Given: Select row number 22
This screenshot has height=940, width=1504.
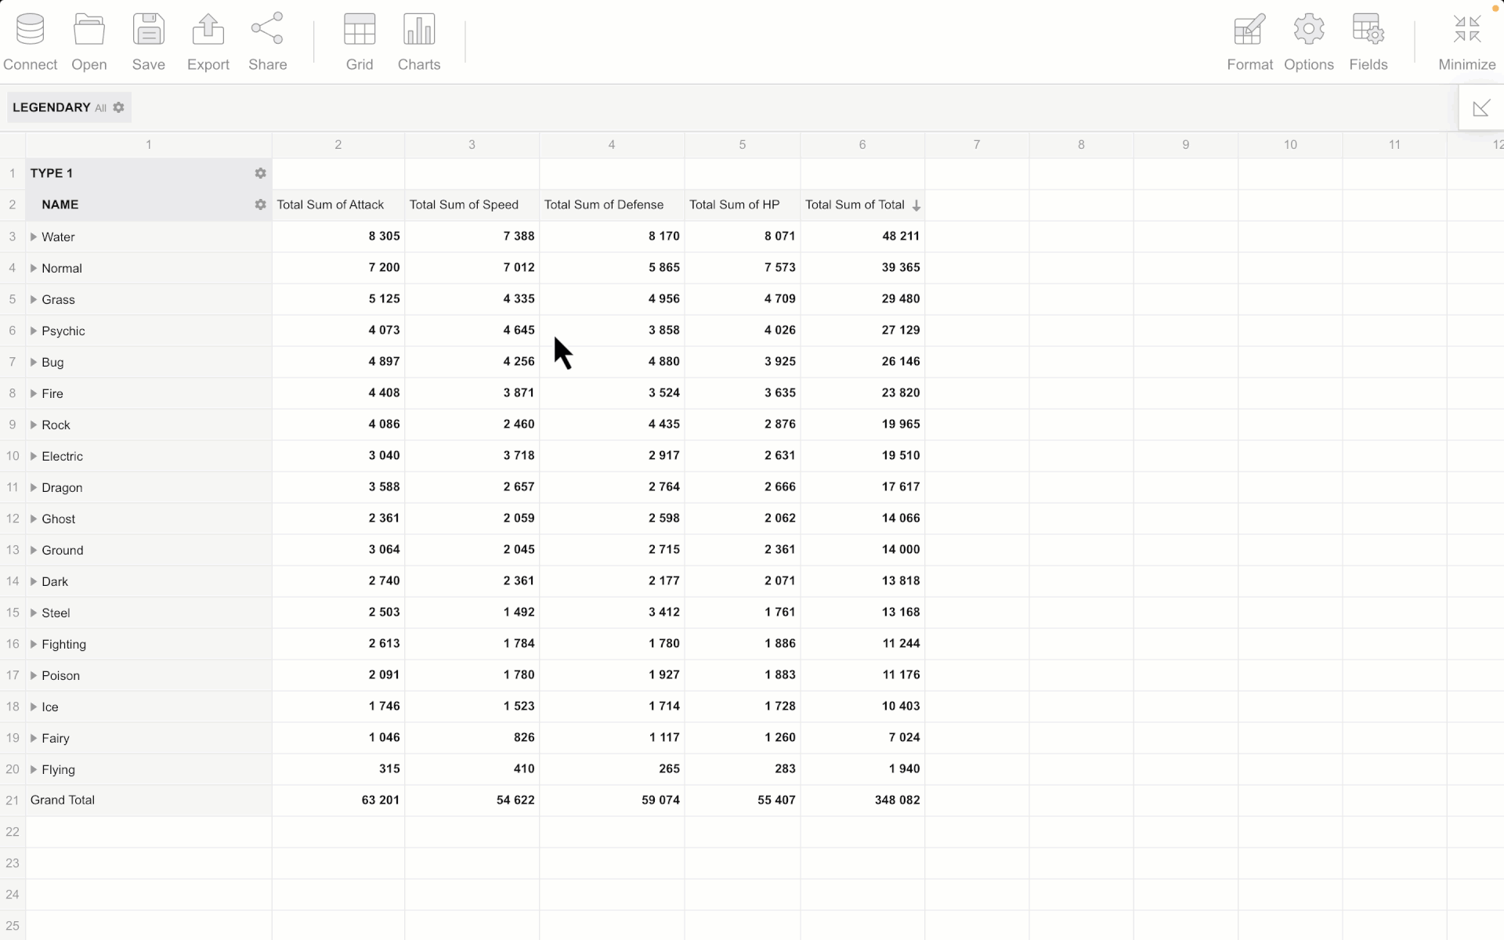Looking at the screenshot, I should pos(13,831).
